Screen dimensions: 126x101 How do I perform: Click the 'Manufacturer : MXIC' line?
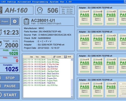click(x=34, y=28)
